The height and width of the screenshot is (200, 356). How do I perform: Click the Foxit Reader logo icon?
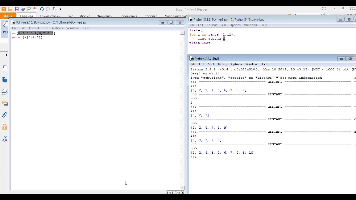4,9
